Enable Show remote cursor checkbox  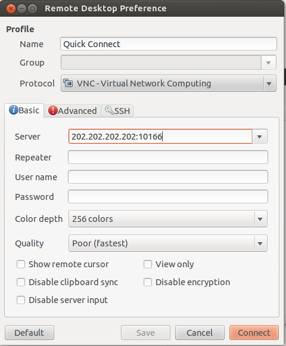tap(21, 264)
